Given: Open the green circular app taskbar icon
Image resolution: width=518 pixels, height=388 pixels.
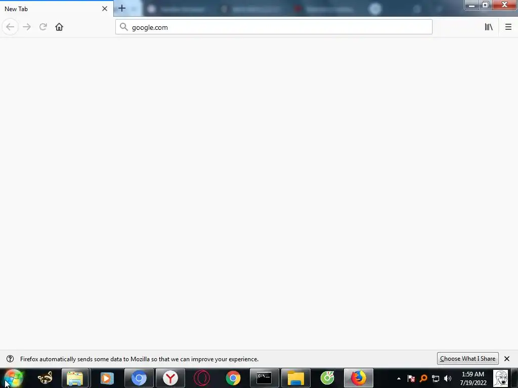Looking at the screenshot, I should tap(327, 378).
